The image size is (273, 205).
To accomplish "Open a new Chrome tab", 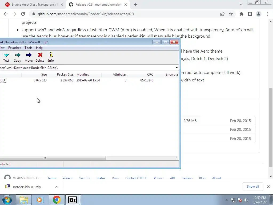I will pyautogui.click(x=136, y=5).
